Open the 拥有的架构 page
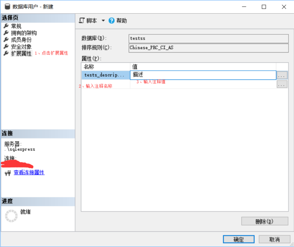This screenshot has height=247, width=294. click(x=7, y=33)
